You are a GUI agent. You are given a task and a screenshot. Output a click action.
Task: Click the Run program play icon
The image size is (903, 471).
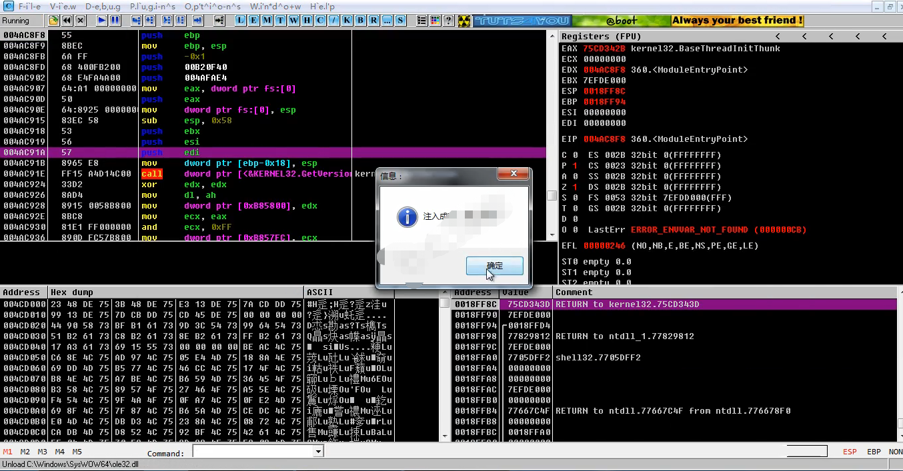click(102, 21)
